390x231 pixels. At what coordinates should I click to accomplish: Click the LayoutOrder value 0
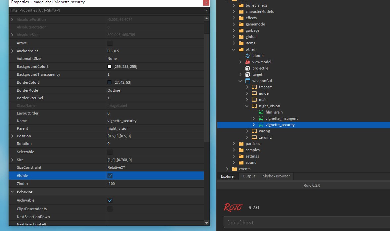pyautogui.click(x=108, y=113)
